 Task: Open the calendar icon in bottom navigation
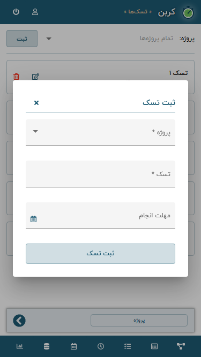tap(73, 346)
